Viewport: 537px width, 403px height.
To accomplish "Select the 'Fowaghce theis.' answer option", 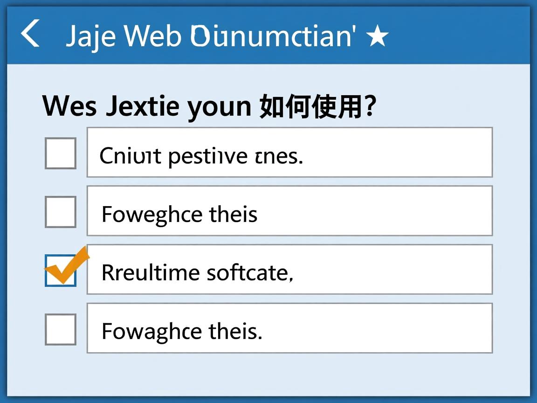I will point(289,328).
